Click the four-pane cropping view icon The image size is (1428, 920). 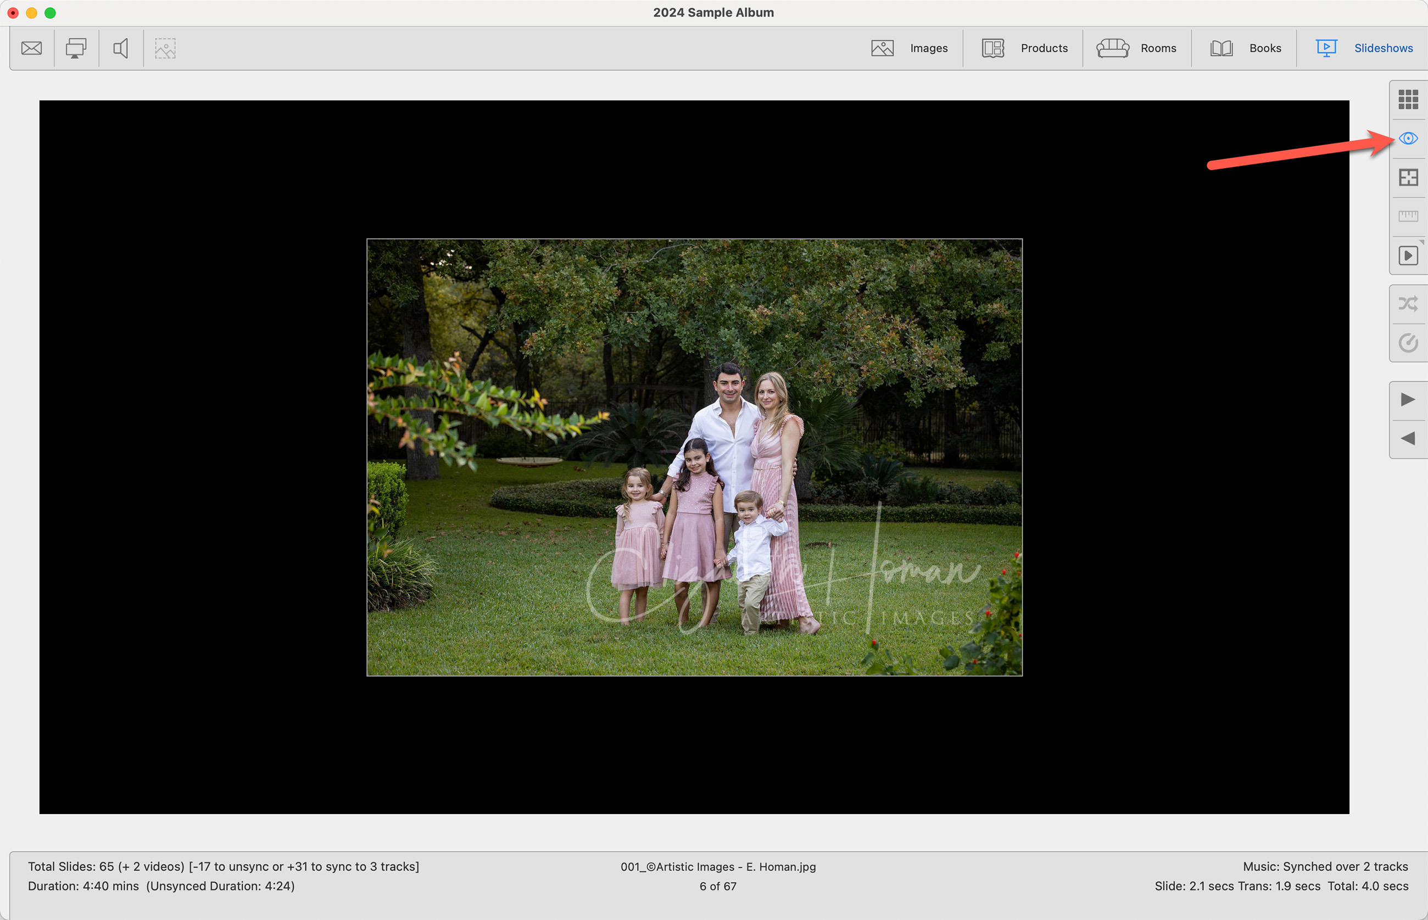1408,177
